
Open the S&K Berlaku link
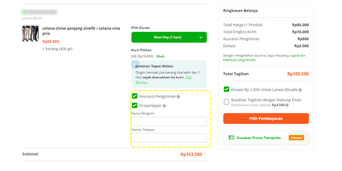coord(164,80)
